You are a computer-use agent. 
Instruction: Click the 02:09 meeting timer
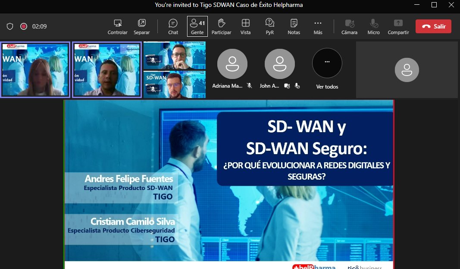[x=39, y=26]
